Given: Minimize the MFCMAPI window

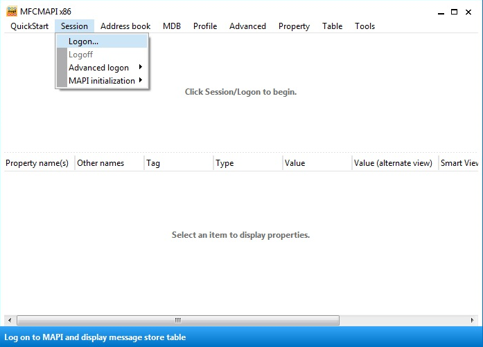Looking at the screenshot, I should point(441,12).
